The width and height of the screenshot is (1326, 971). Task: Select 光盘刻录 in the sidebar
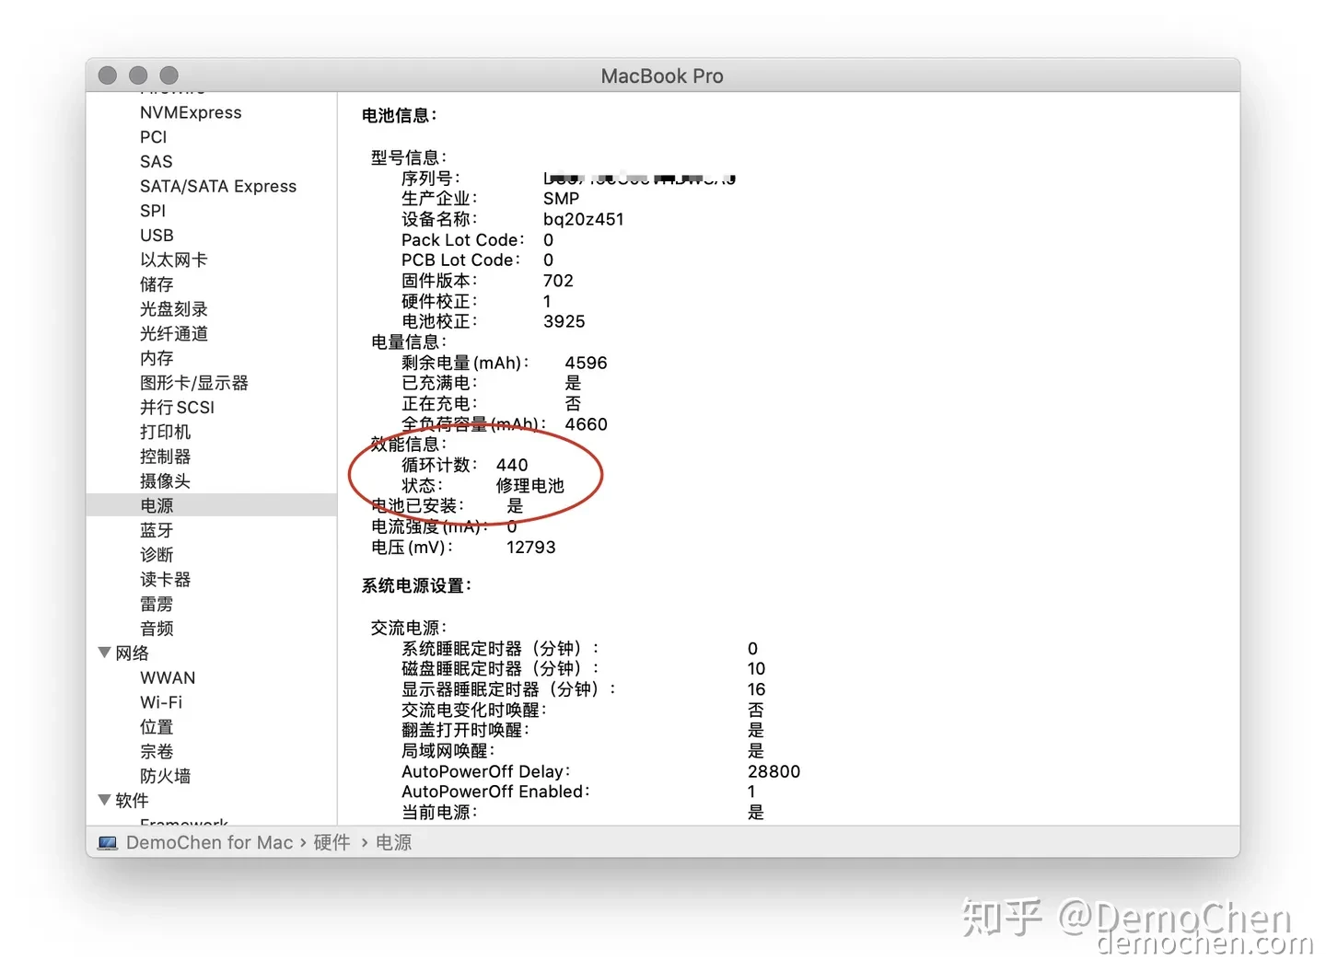(174, 309)
